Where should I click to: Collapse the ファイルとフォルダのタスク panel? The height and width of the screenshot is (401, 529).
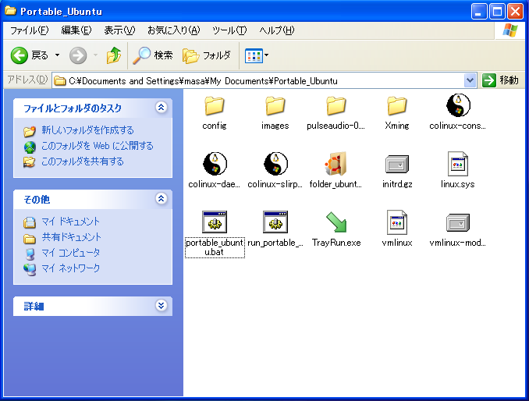tap(162, 107)
